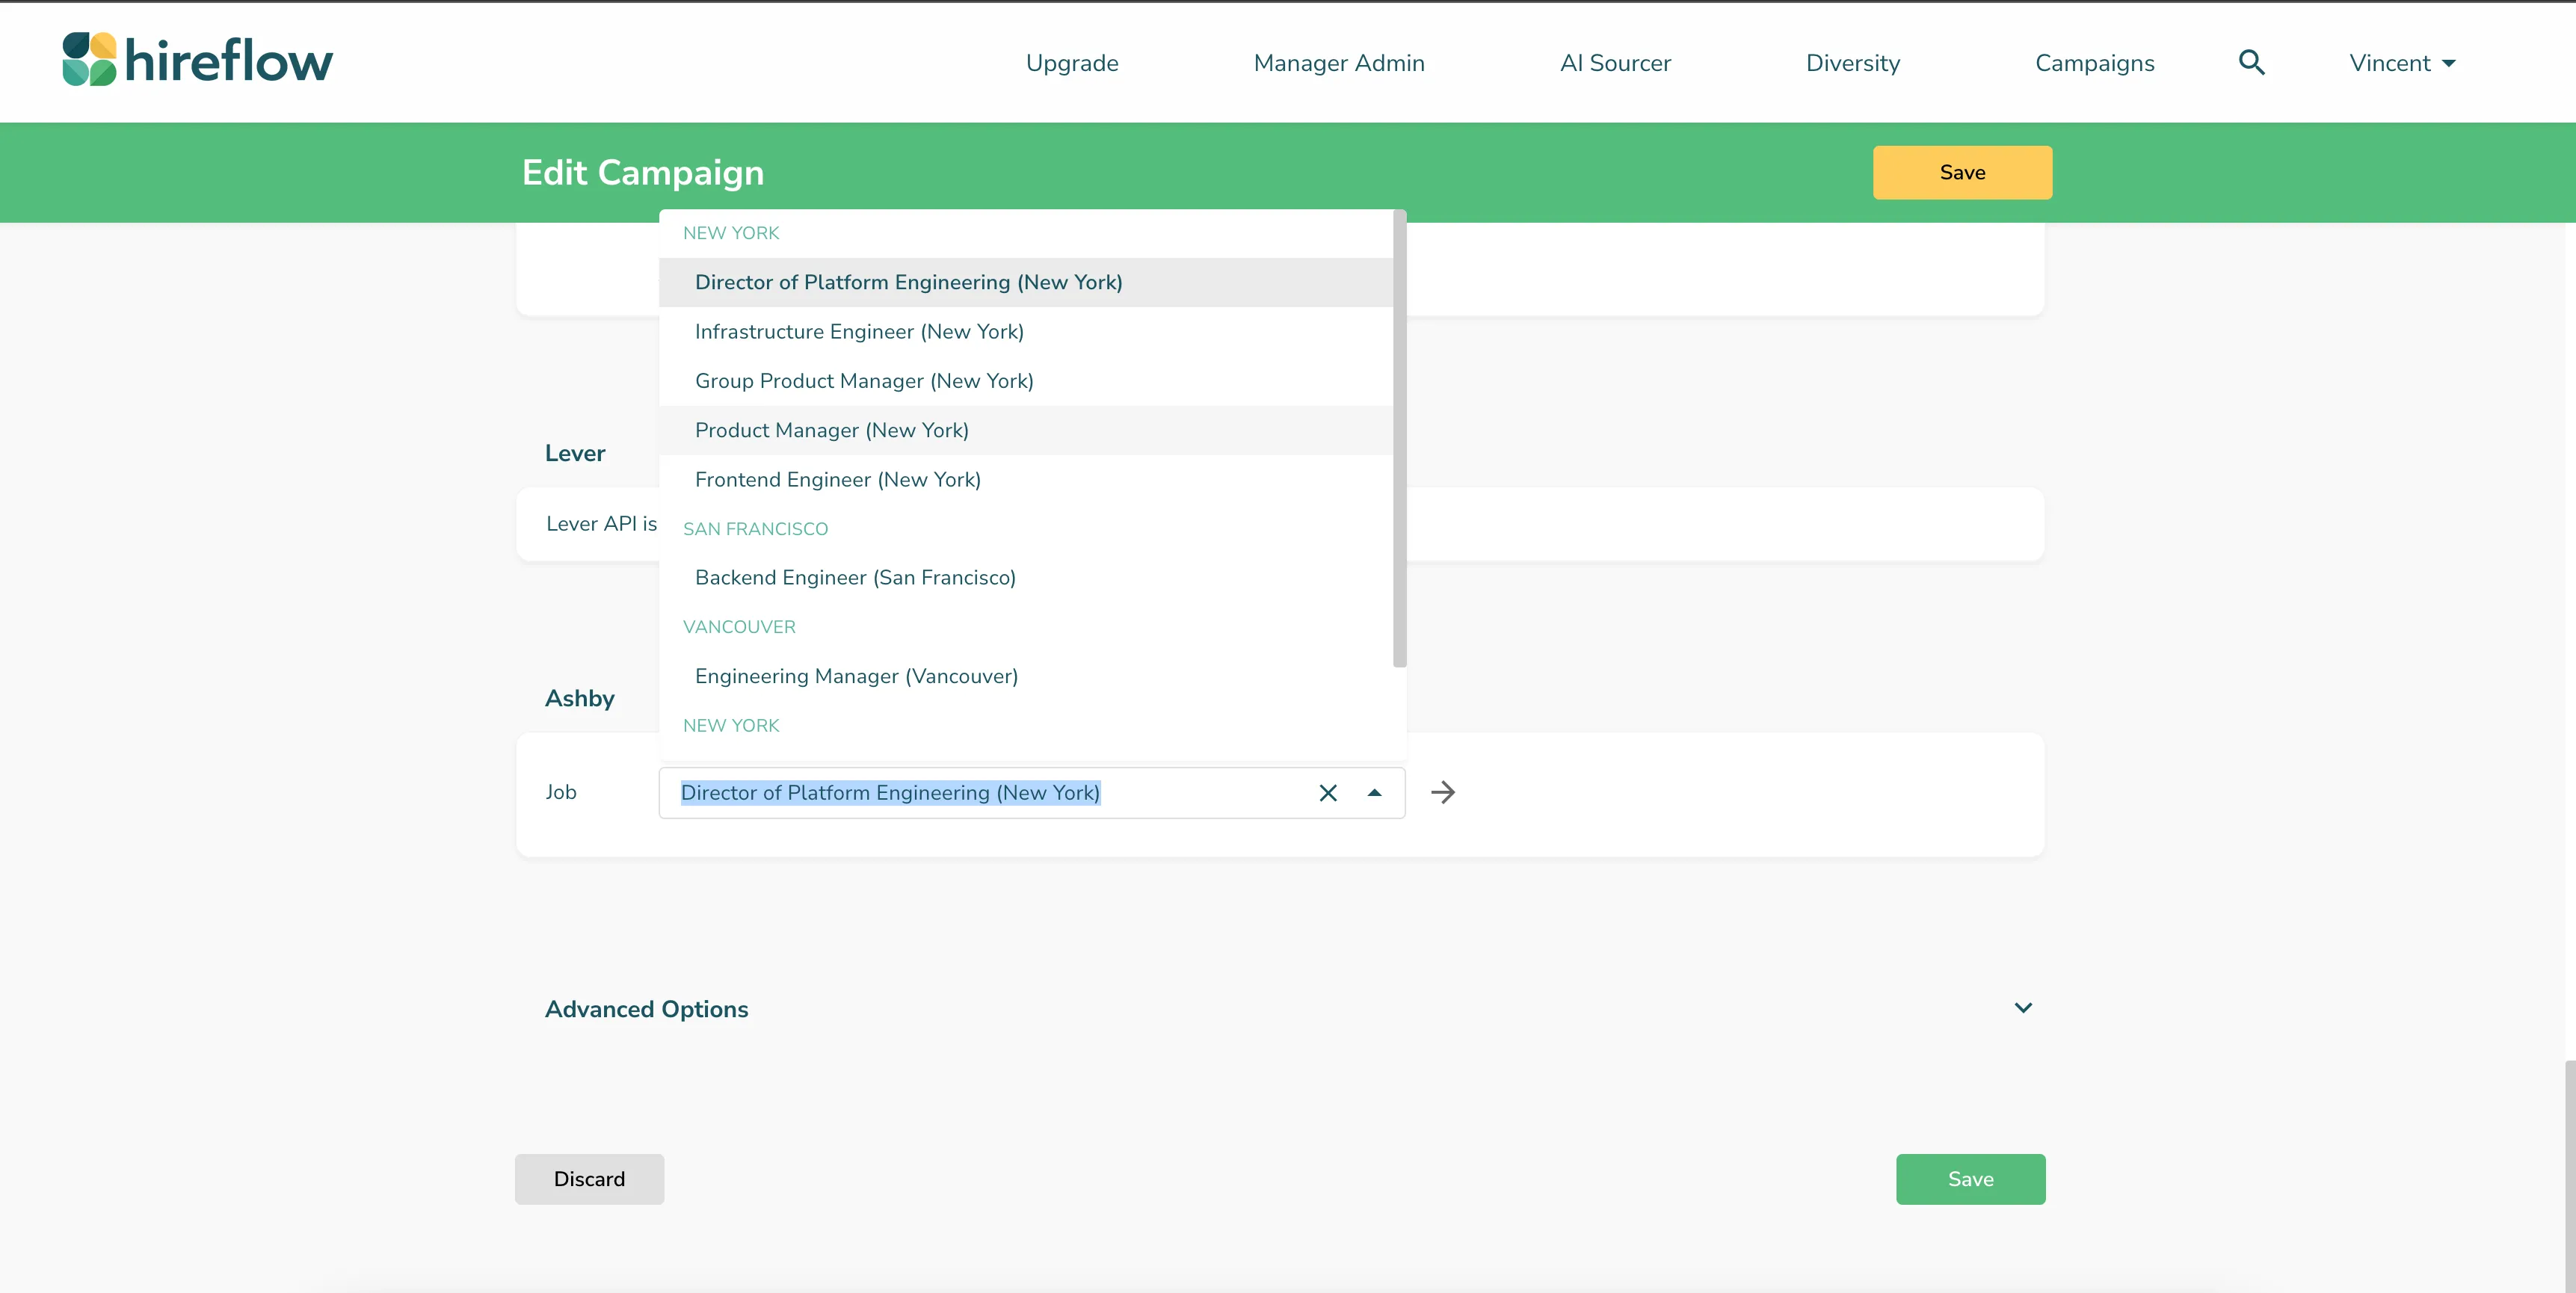Go to Upgrade page
Screen dimensions: 2576x1293
point(1072,63)
